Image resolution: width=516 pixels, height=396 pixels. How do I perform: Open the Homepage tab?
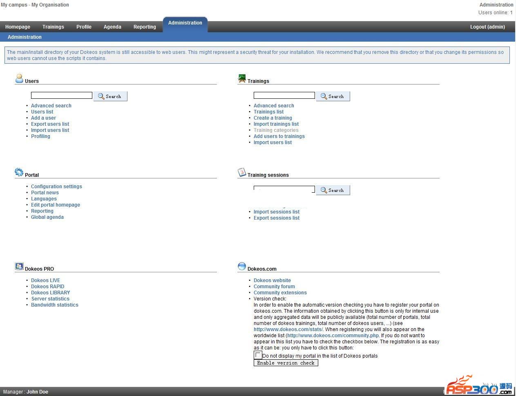[18, 27]
